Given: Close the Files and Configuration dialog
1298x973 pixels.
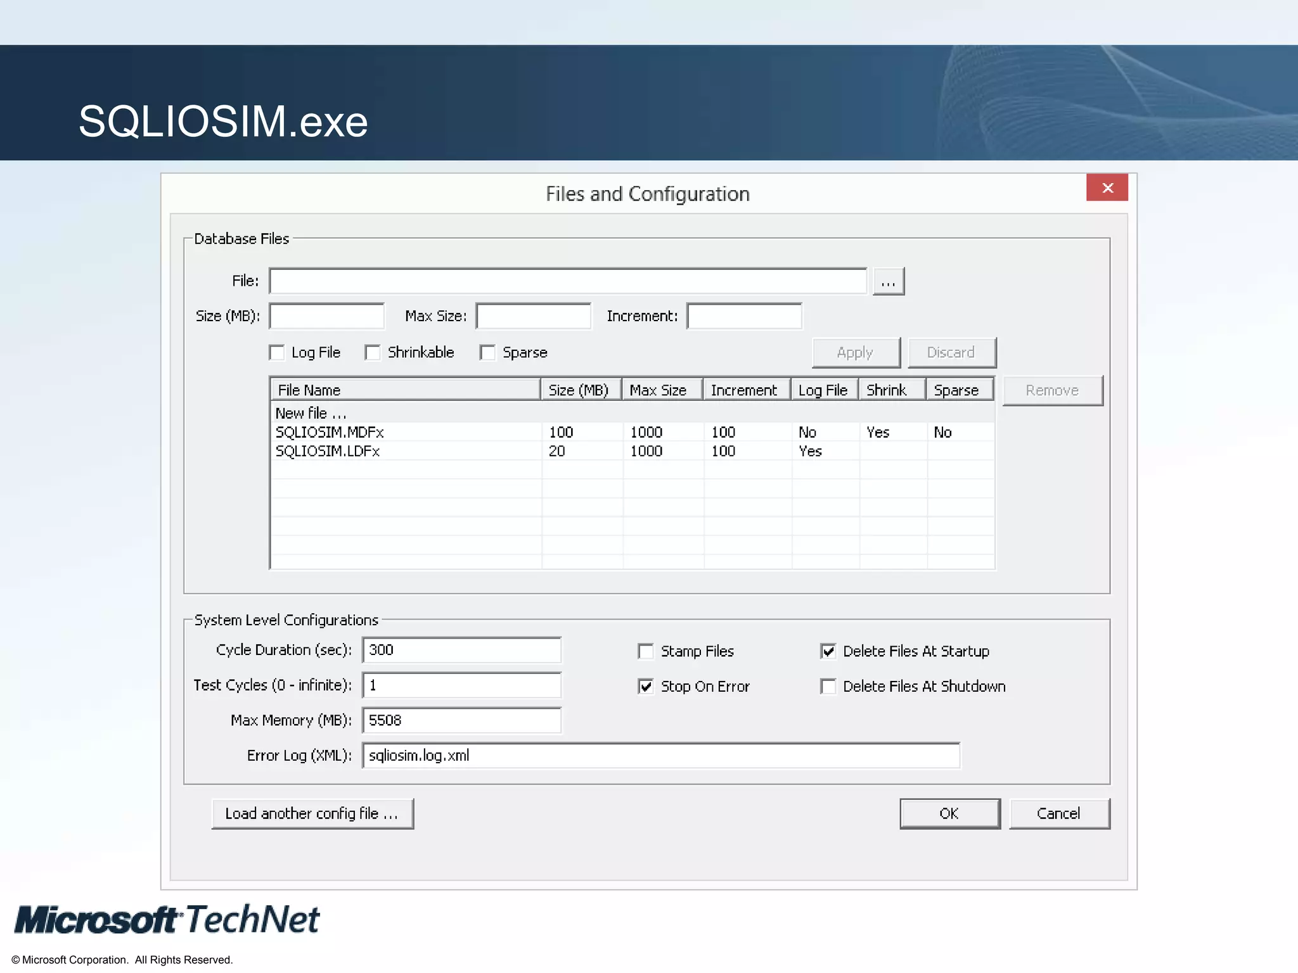Looking at the screenshot, I should point(1107,188).
